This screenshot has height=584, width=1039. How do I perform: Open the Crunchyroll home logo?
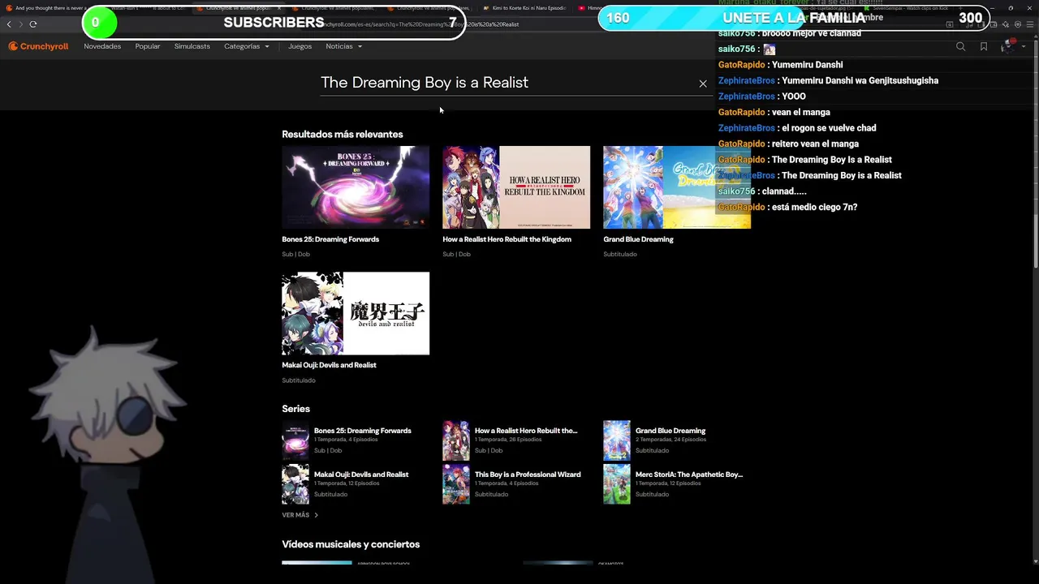pyautogui.click(x=38, y=46)
